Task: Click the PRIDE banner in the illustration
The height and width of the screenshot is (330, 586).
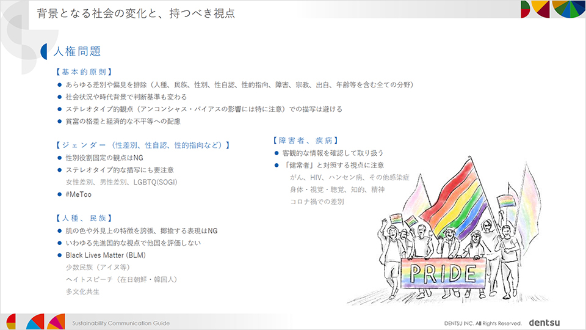Action: coord(443,272)
